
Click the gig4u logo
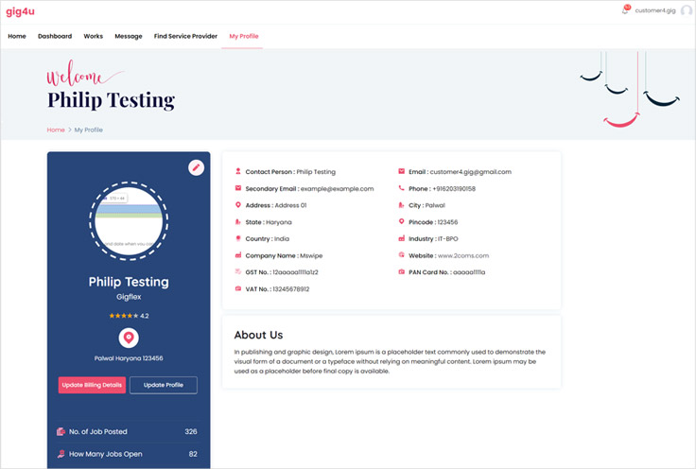tap(21, 11)
